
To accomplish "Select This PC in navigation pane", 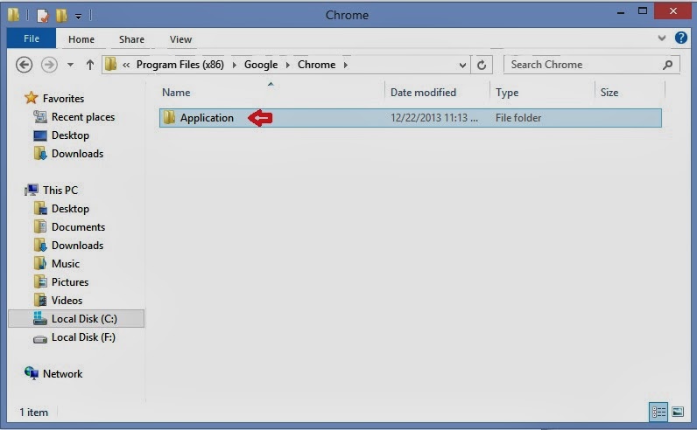I will pos(60,191).
